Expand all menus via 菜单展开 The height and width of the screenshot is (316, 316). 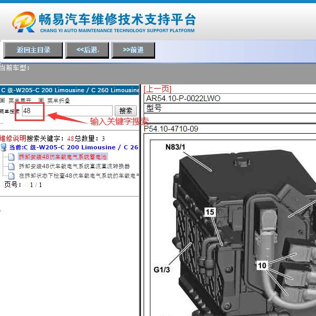[20, 101]
